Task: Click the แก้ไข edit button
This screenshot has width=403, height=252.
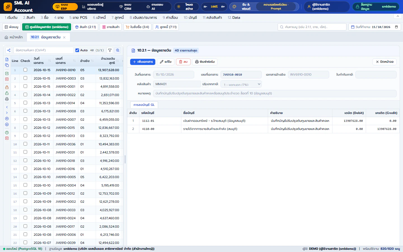Action: click(x=166, y=62)
